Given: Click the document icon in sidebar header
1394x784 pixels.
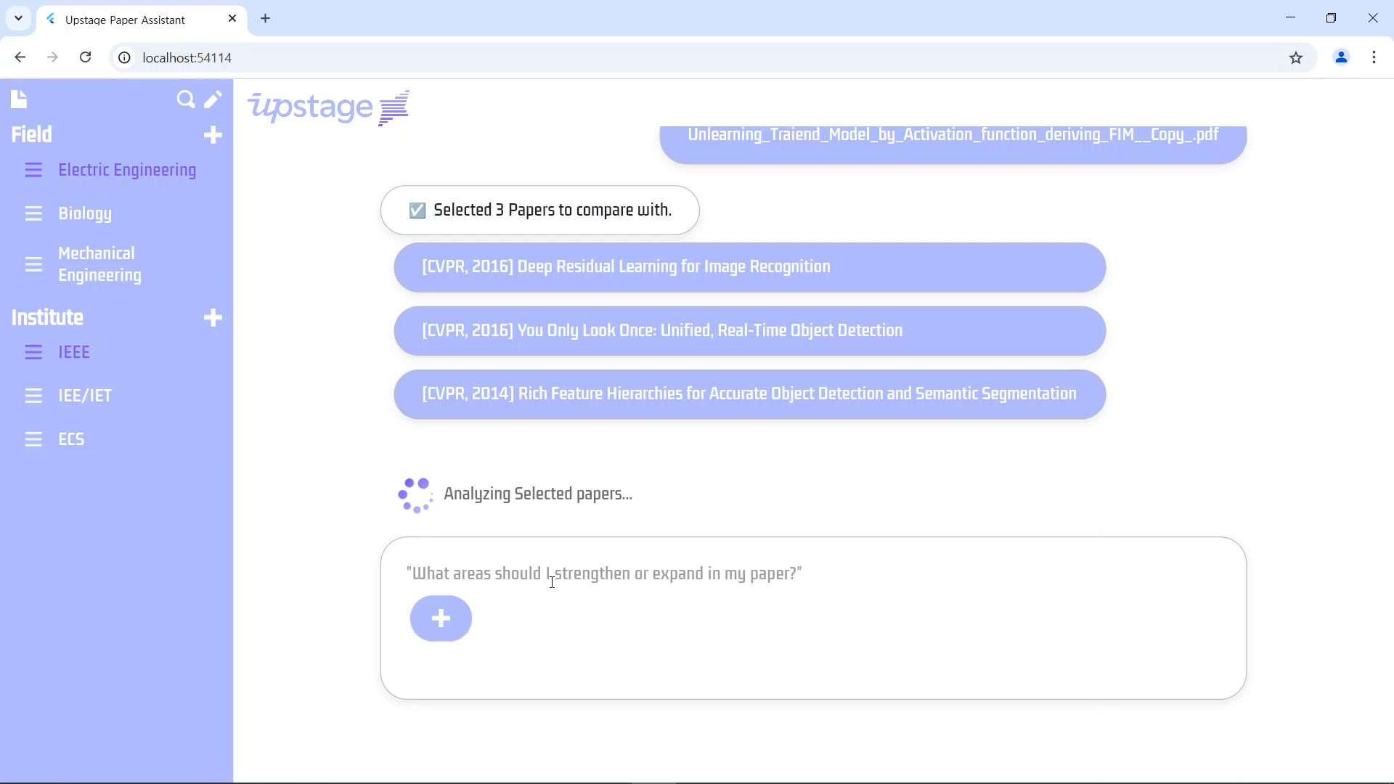Looking at the screenshot, I should pyautogui.click(x=20, y=99).
